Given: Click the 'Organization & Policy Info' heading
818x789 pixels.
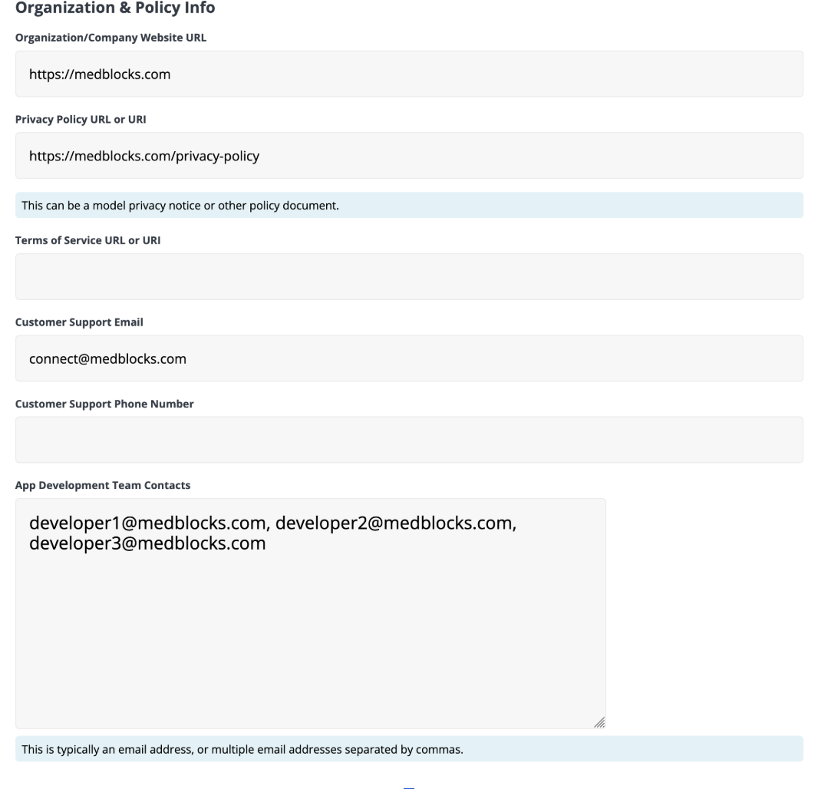Looking at the screenshot, I should pos(115,8).
